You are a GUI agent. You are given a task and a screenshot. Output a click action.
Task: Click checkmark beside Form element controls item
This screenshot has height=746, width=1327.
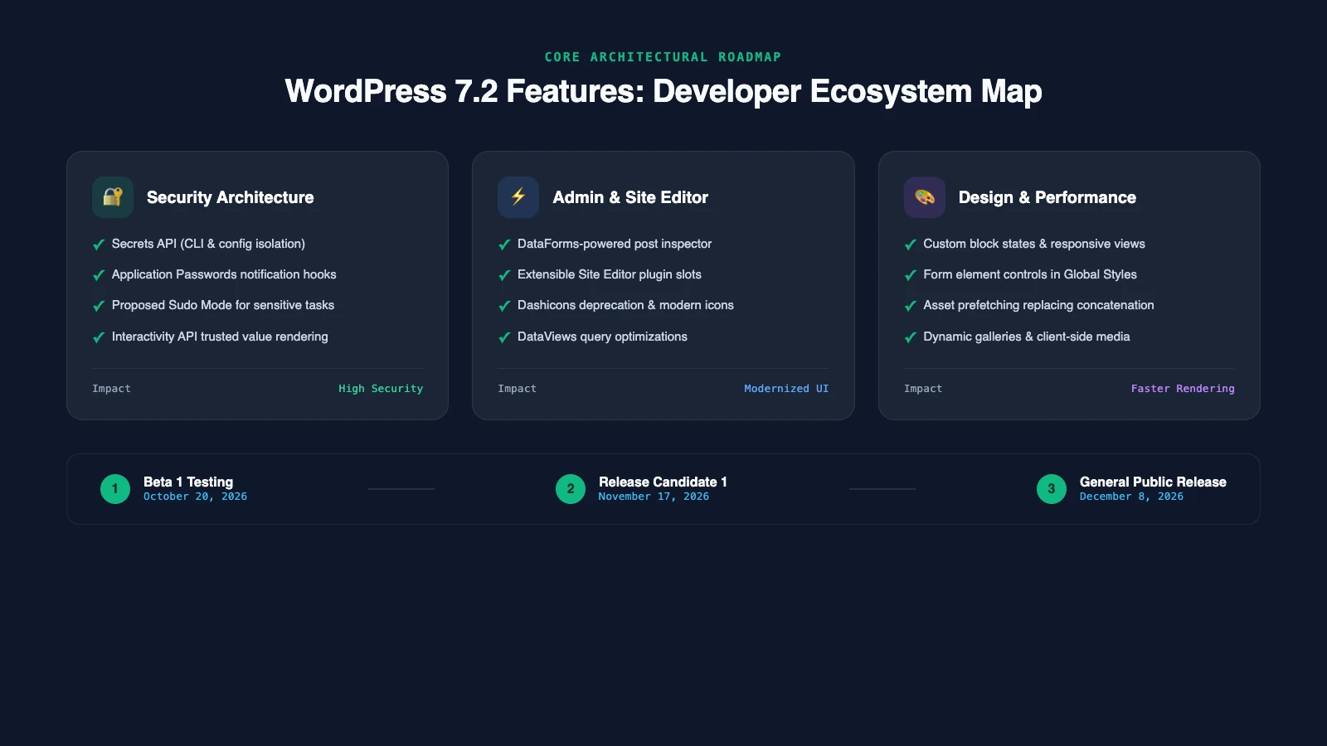(911, 275)
